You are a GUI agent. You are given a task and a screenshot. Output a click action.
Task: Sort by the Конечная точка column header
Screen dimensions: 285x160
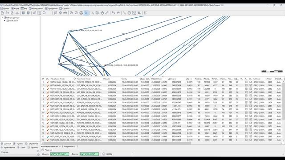click(x=84, y=79)
